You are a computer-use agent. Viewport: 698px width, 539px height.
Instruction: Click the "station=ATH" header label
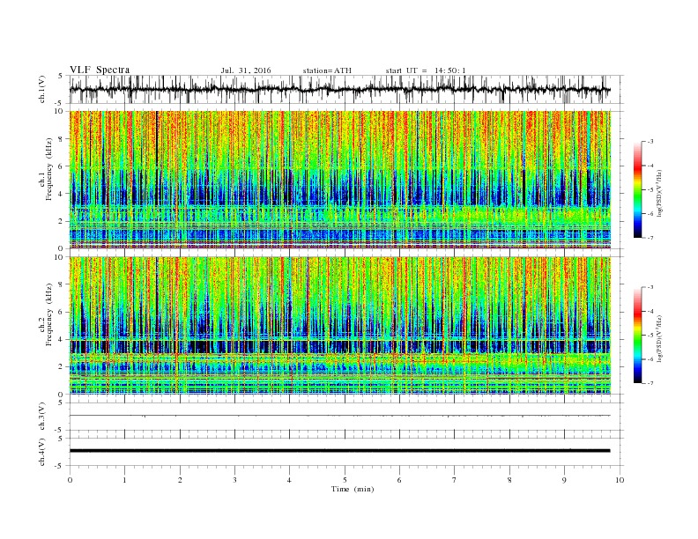coord(327,70)
